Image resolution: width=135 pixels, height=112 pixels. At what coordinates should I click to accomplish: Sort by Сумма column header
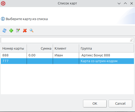[x=40, y=48]
